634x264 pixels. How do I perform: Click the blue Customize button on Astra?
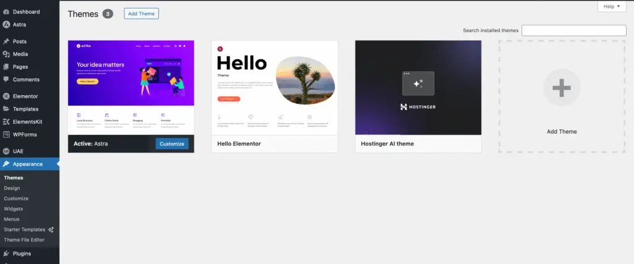click(172, 143)
